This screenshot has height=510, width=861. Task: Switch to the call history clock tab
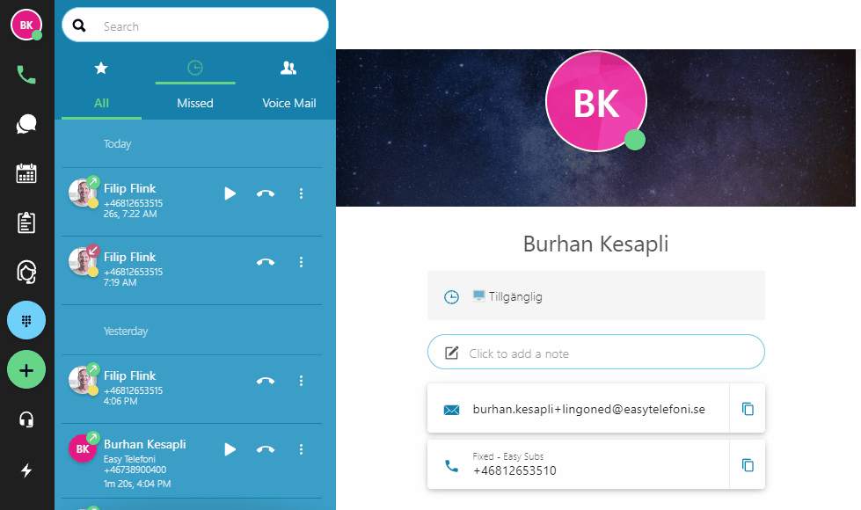tap(195, 68)
